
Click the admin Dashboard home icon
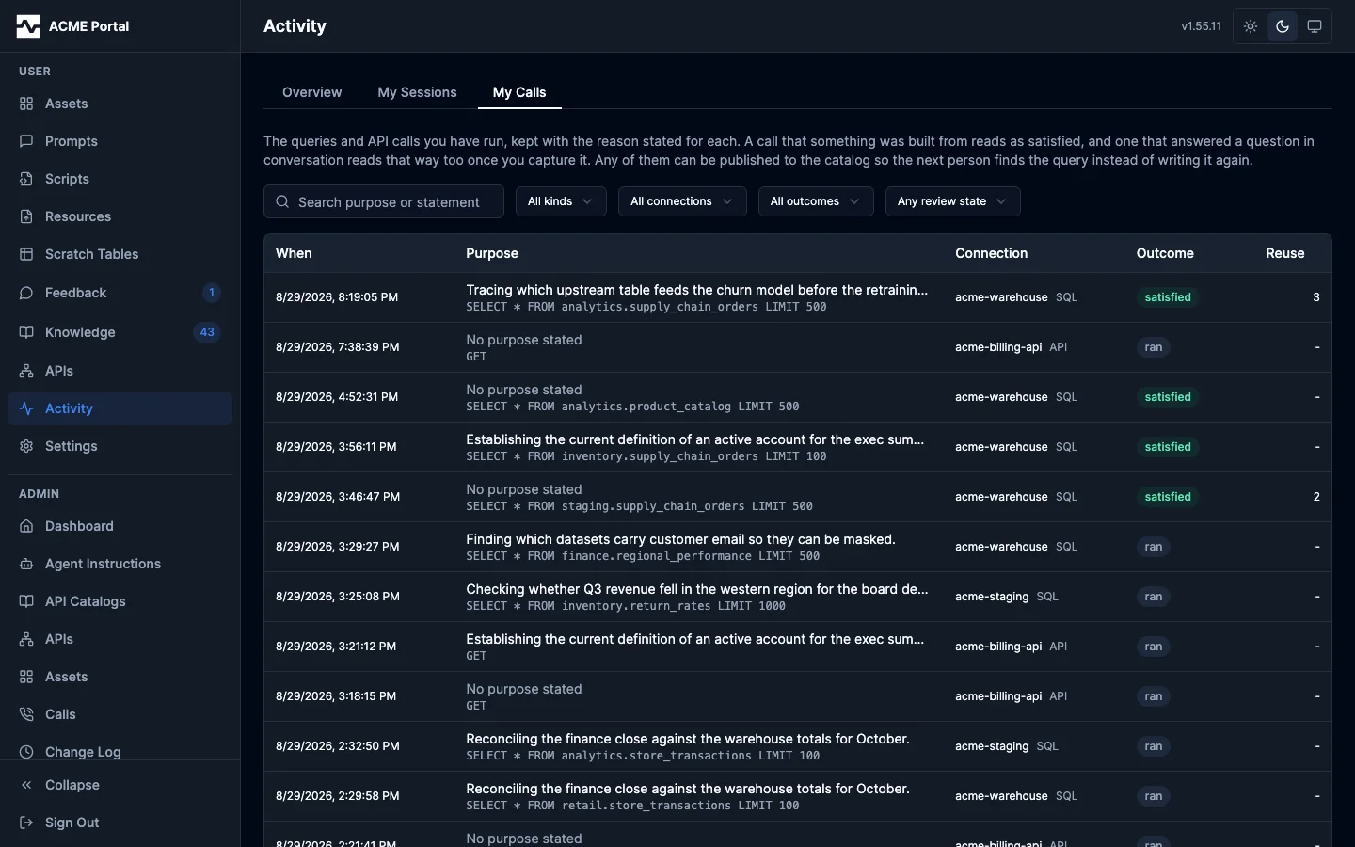(26, 526)
